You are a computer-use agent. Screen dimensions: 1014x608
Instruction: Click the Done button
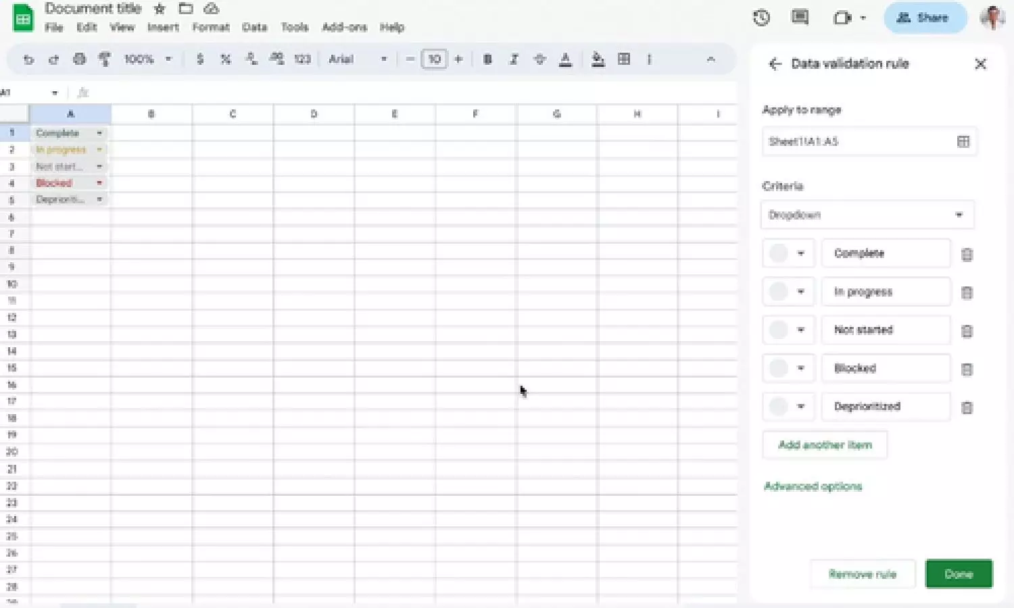[x=958, y=574]
